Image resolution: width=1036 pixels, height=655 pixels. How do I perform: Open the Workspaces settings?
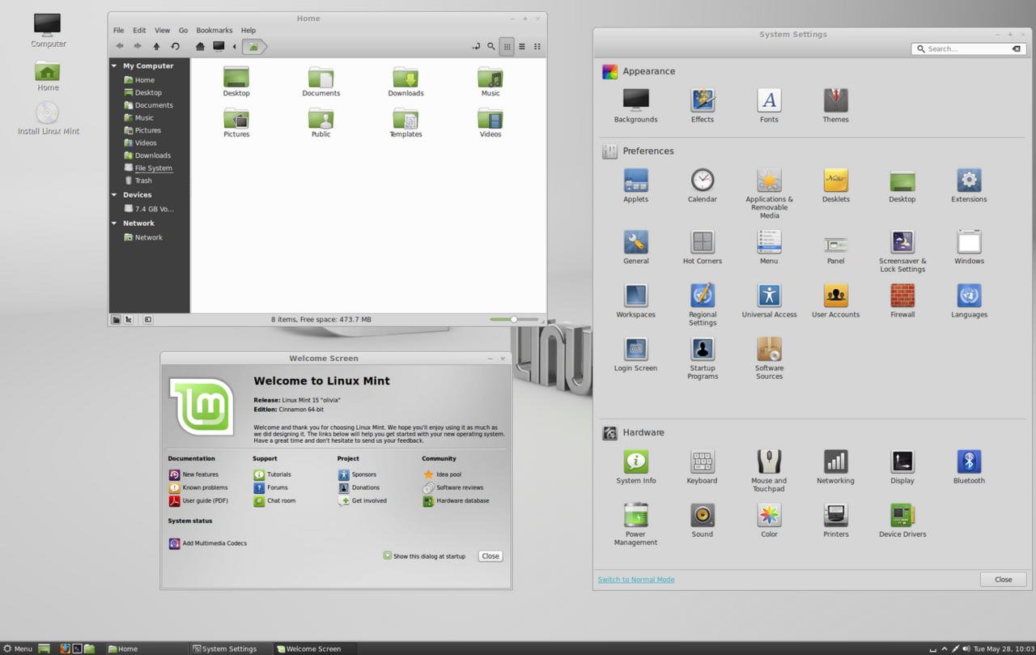(635, 300)
